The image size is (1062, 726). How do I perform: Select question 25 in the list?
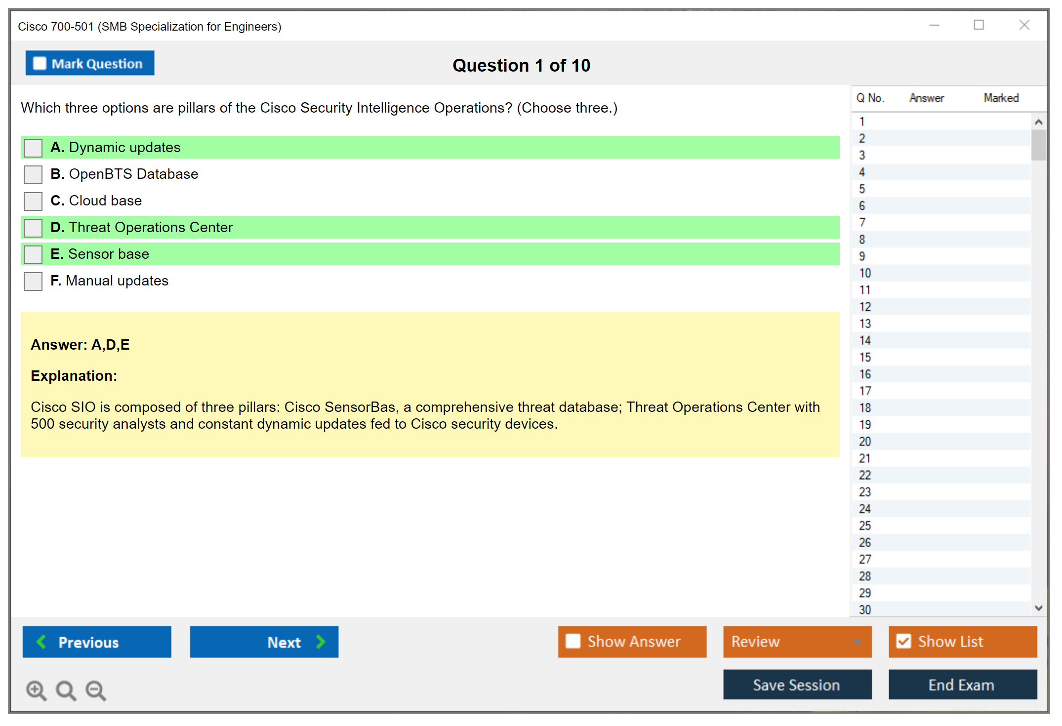coord(865,525)
